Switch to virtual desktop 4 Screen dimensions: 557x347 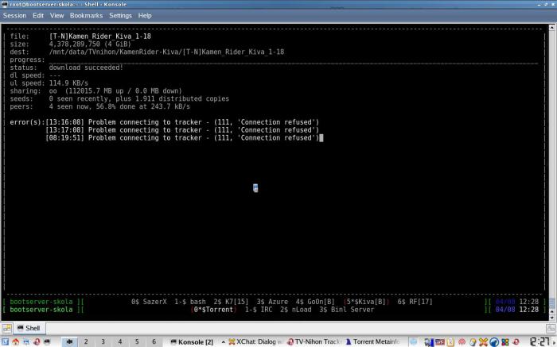click(x=120, y=341)
